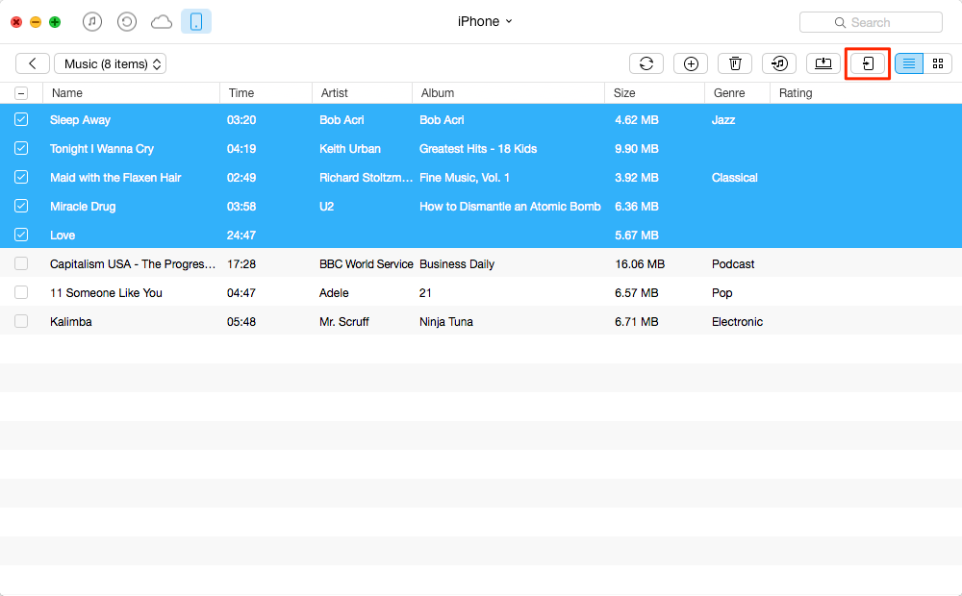Uncheck the Sleep Away checkbox
This screenshot has height=596, width=962.
21,119
